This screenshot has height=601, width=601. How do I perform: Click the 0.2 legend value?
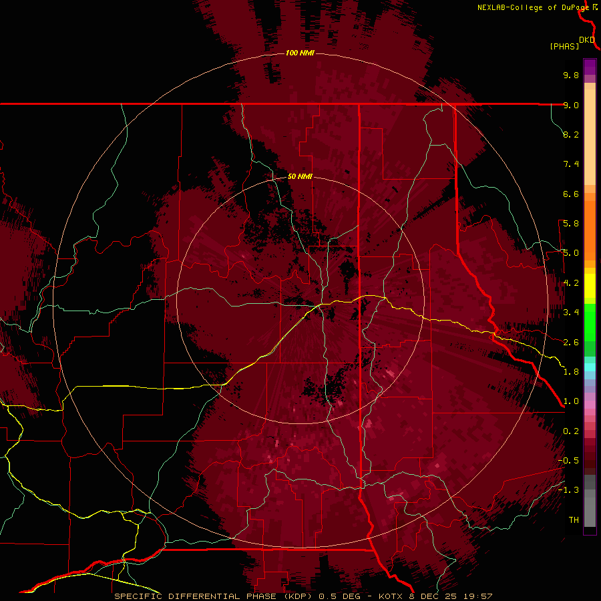571,431
